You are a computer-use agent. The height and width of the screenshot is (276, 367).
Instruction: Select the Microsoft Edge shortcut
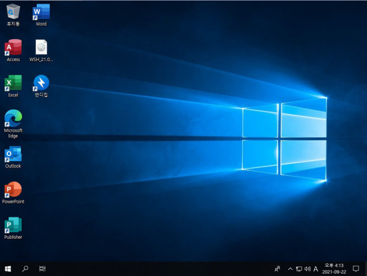click(13, 124)
